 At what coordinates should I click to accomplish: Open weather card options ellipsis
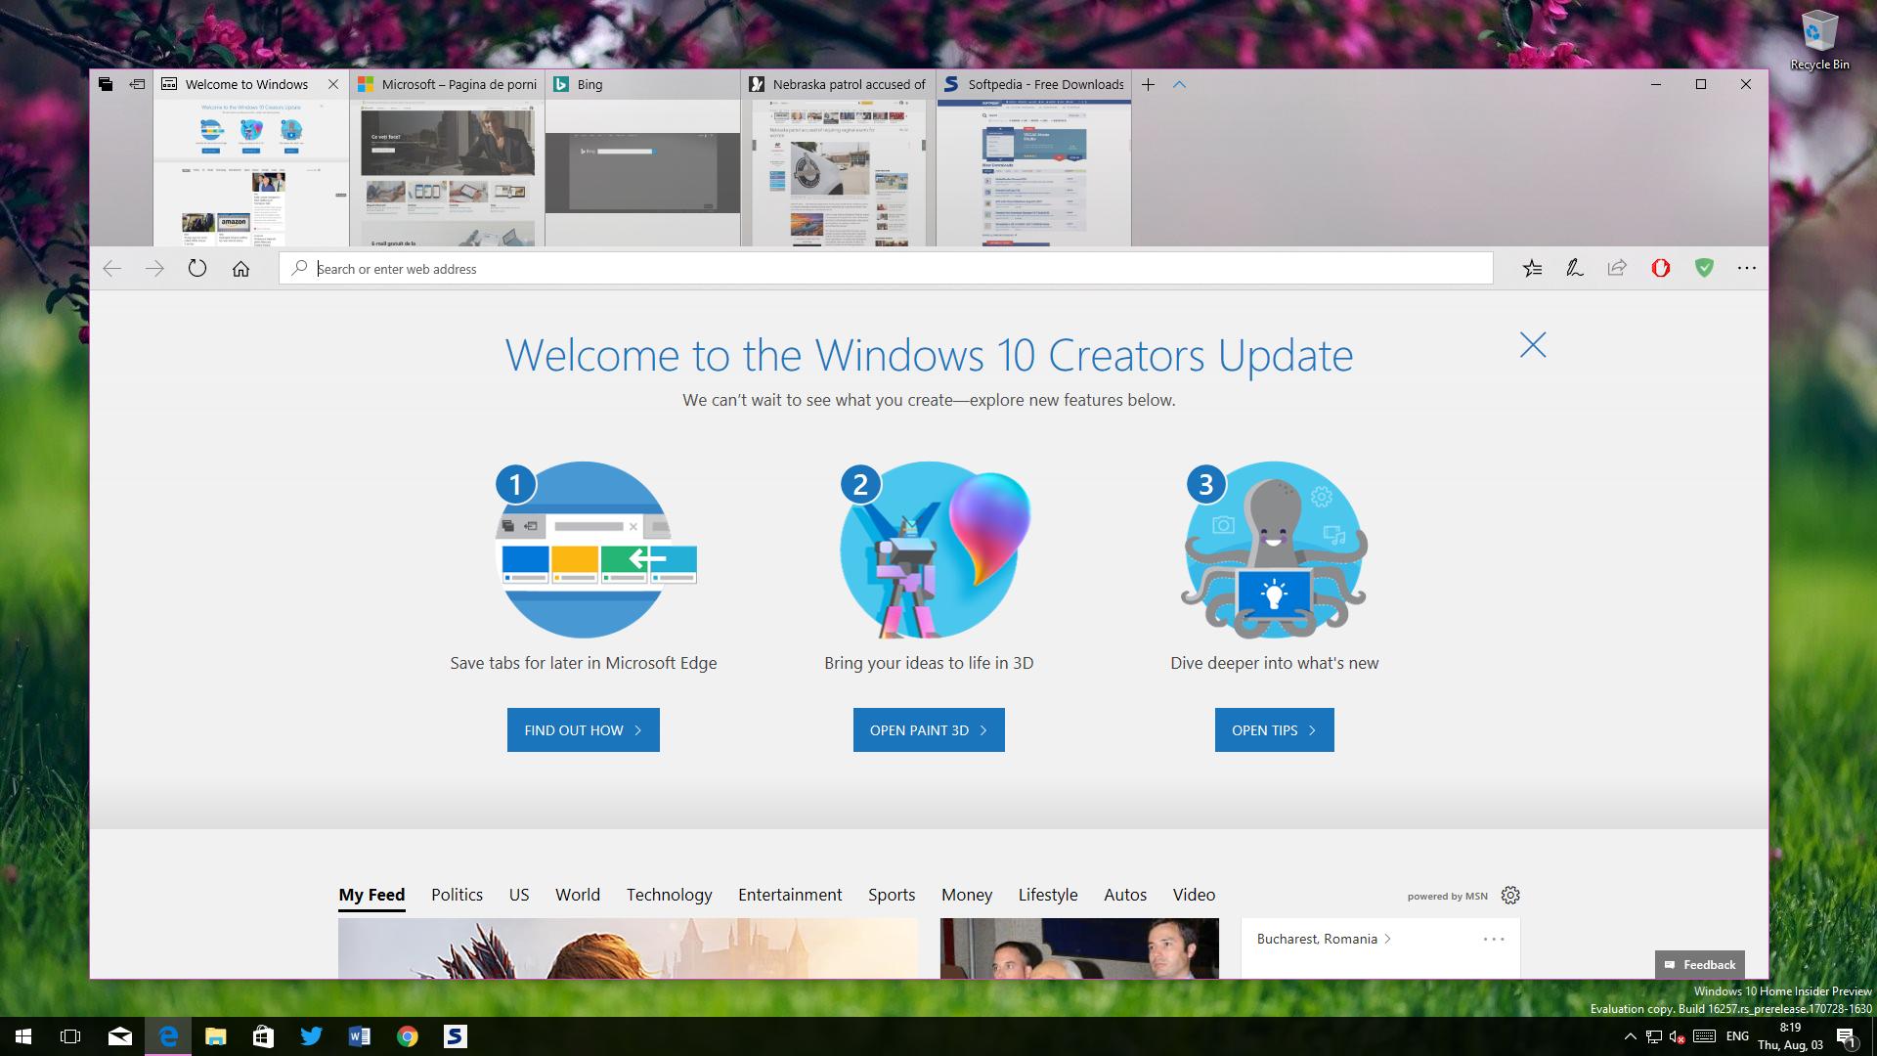click(1494, 939)
